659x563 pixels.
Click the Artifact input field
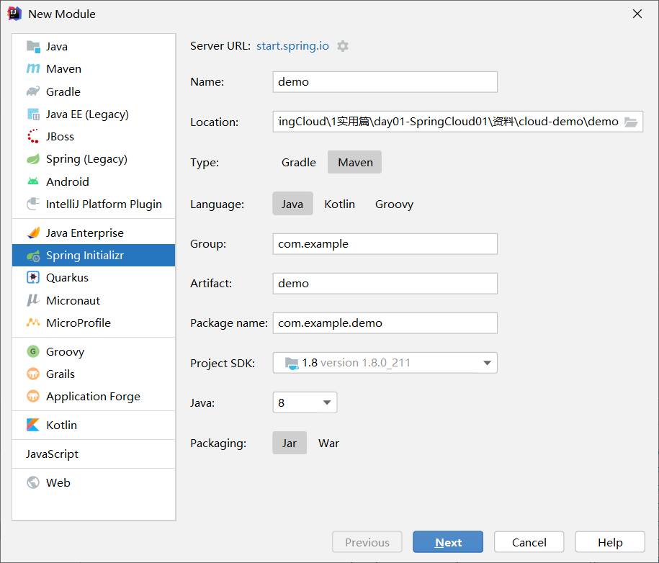point(385,283)
